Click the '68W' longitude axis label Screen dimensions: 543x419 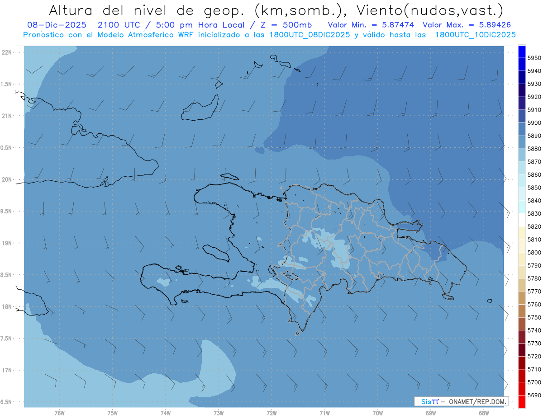click(484, 413)
